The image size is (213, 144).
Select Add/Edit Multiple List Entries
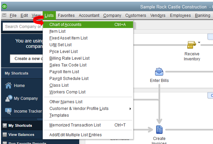click(88, 135)
